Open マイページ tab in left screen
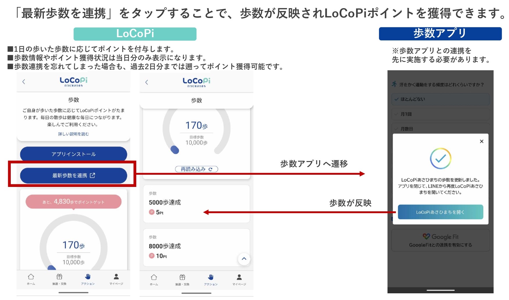Image resolution: width=509 pixels, height=300 pixels. tap(116, 279)
